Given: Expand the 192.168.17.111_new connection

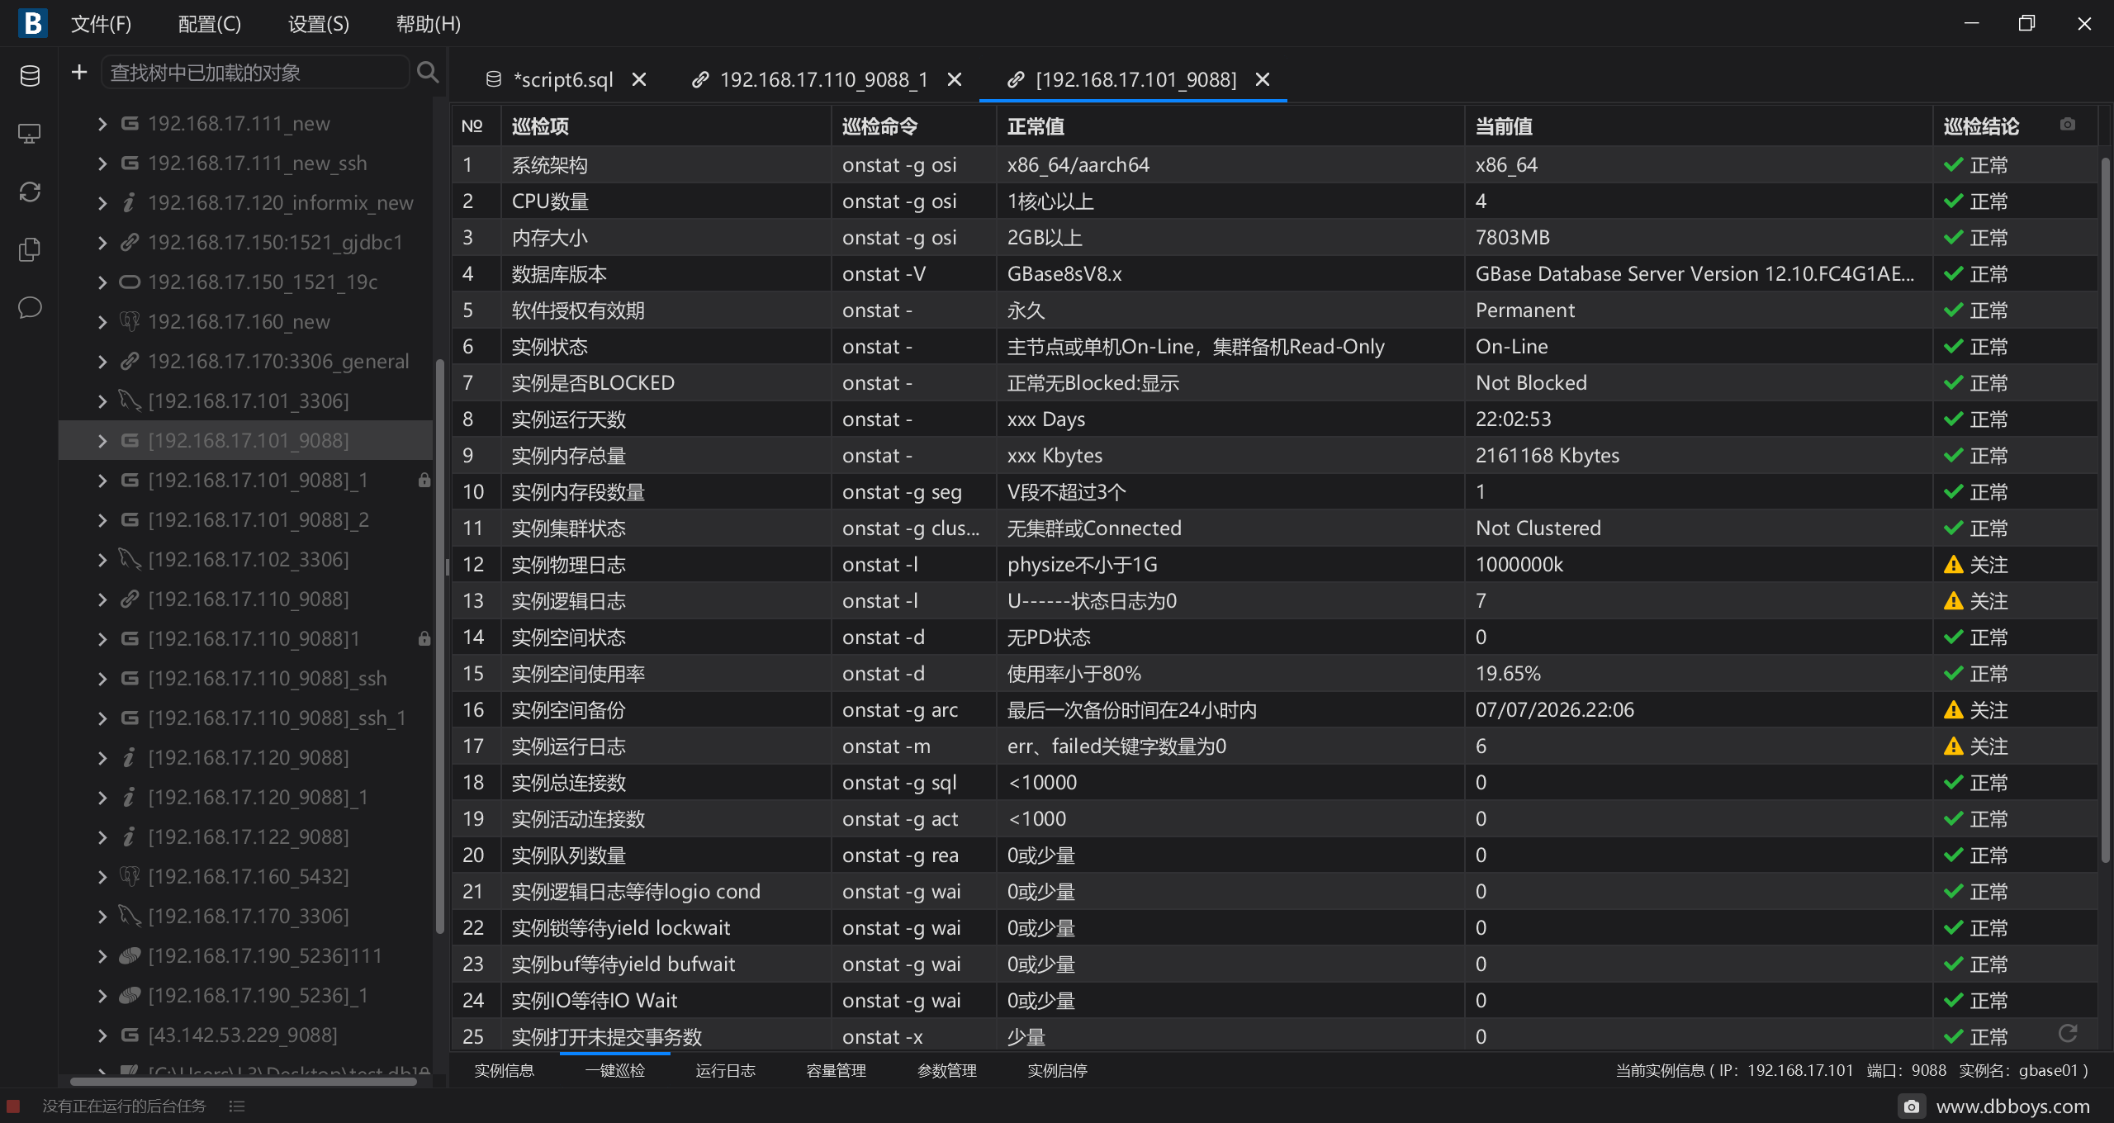Looking at the screenshot, I should point(102,124).
